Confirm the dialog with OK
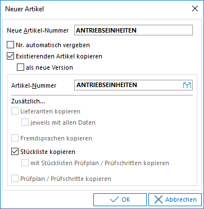The width and height of the screenshot is (204, 209). tap(120, 199)
